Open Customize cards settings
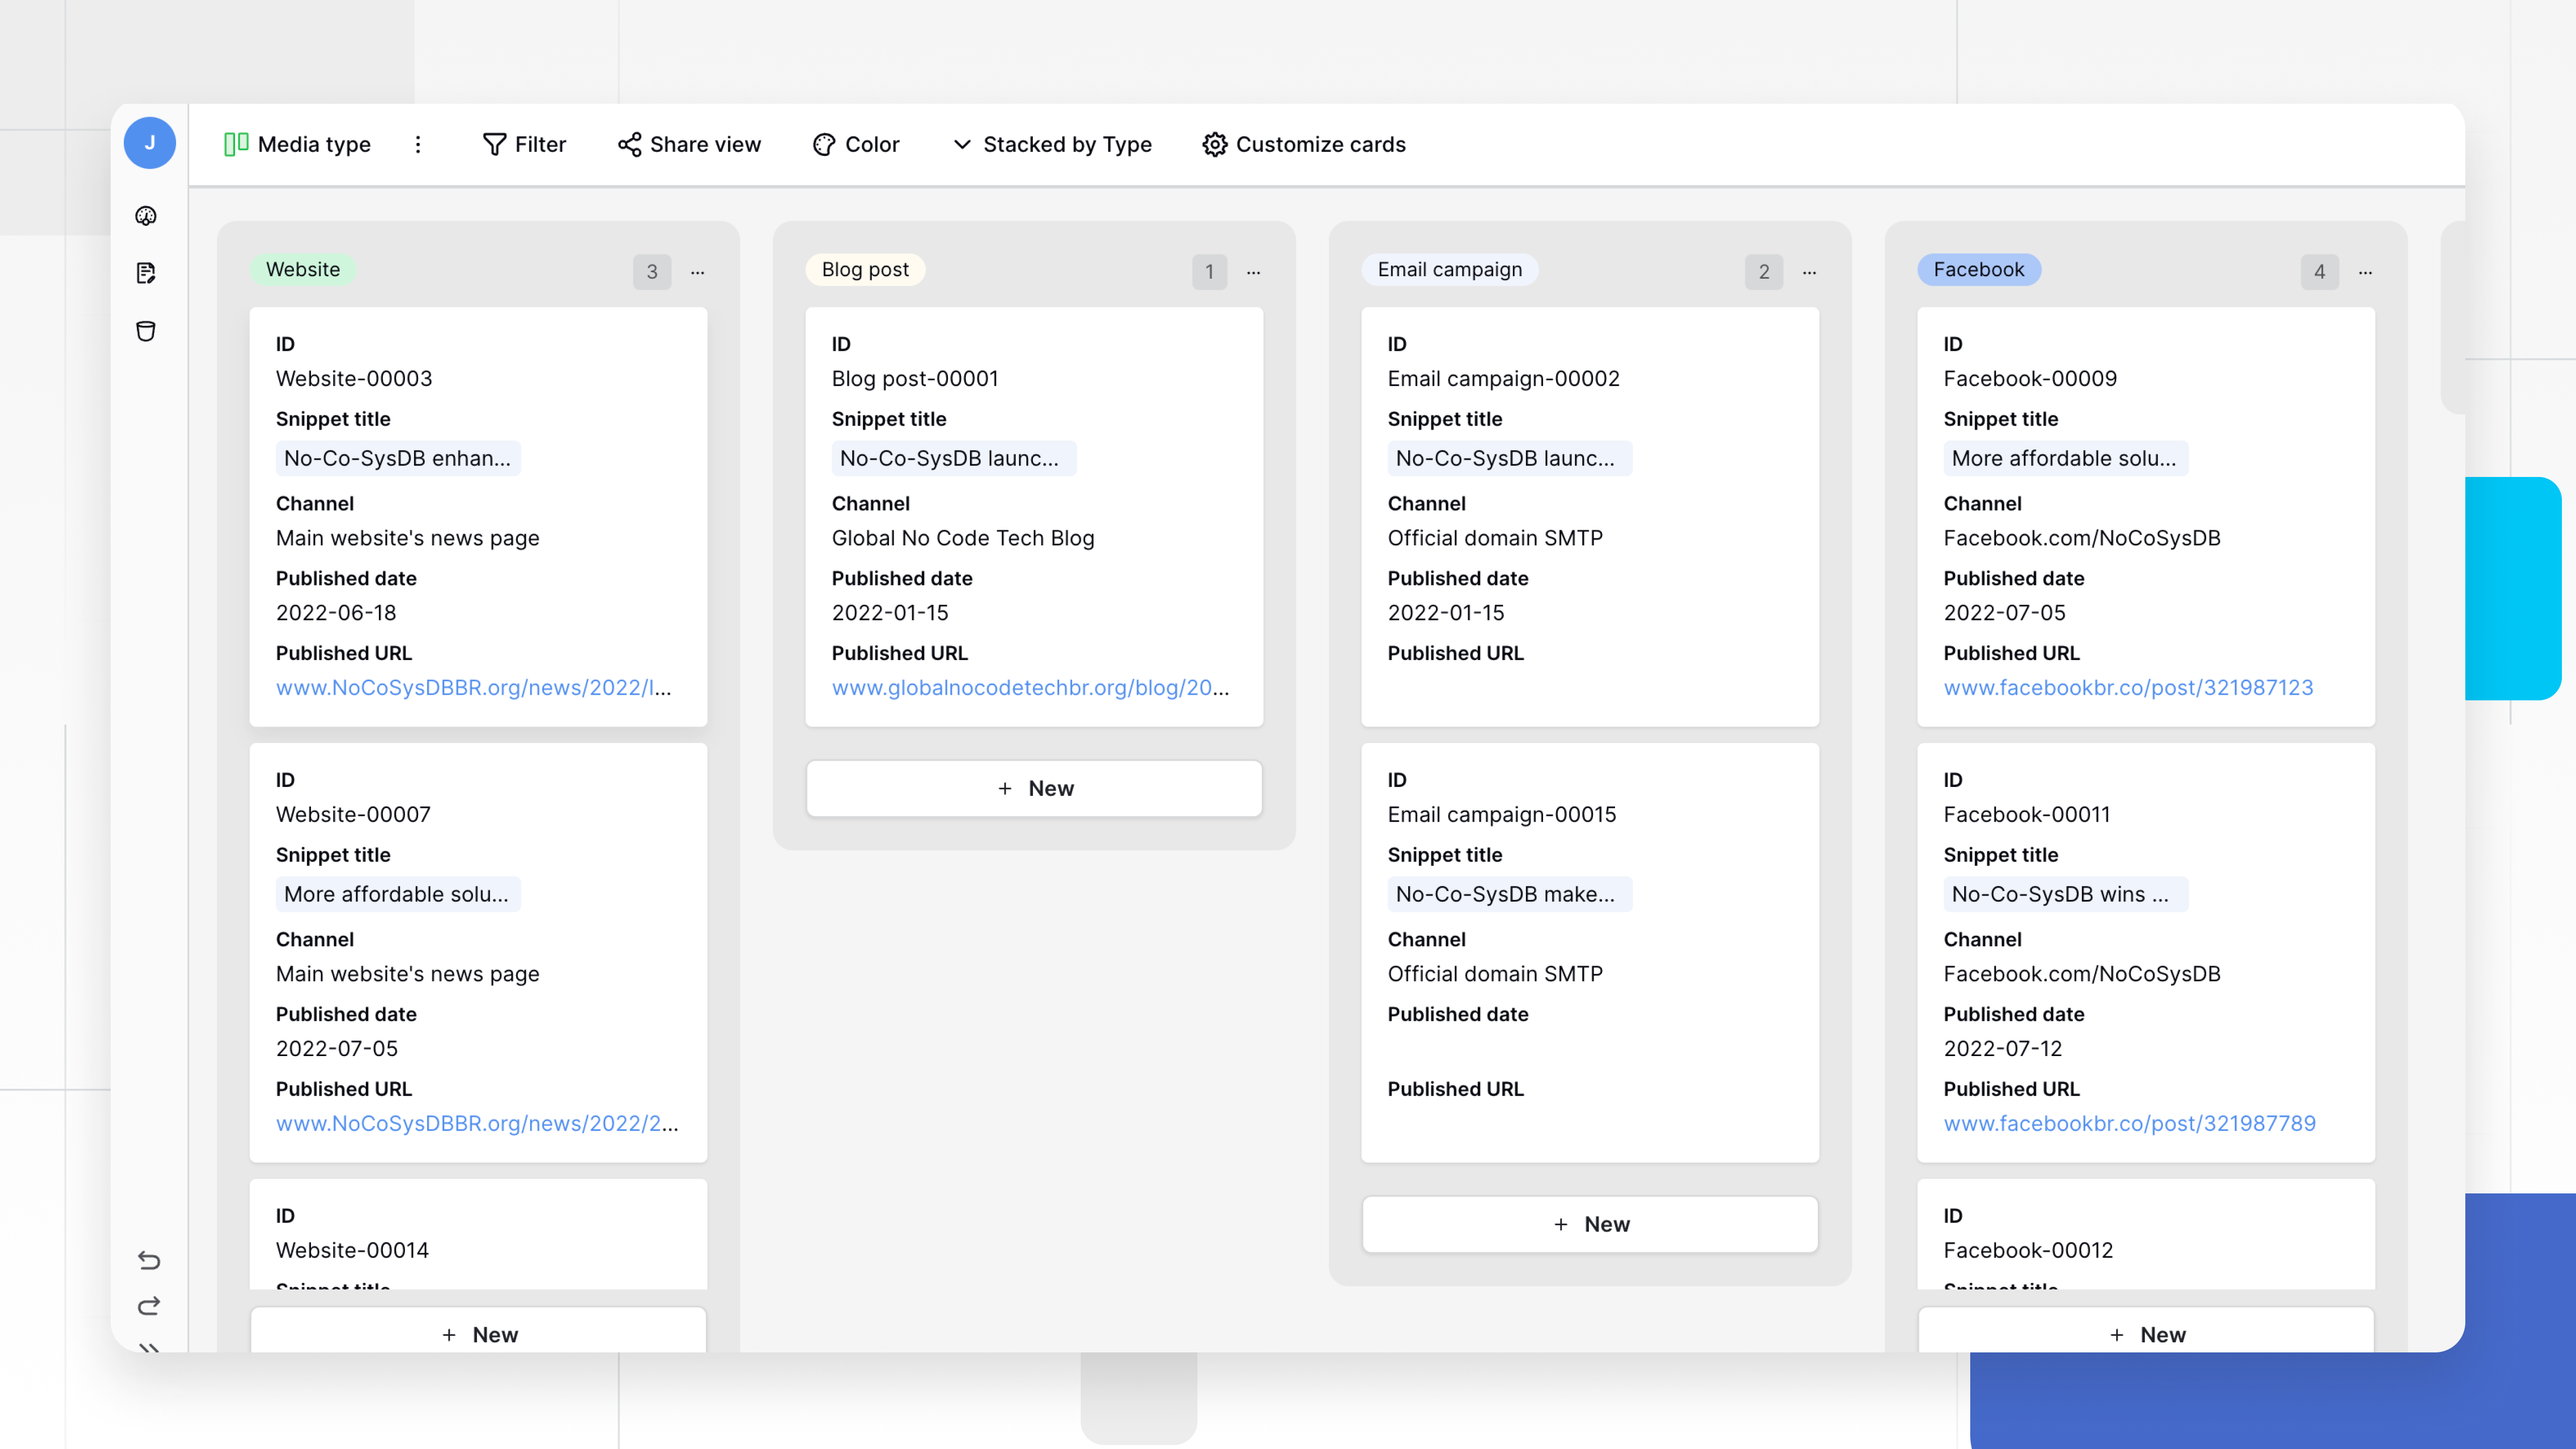 [x=1303, y=144]
